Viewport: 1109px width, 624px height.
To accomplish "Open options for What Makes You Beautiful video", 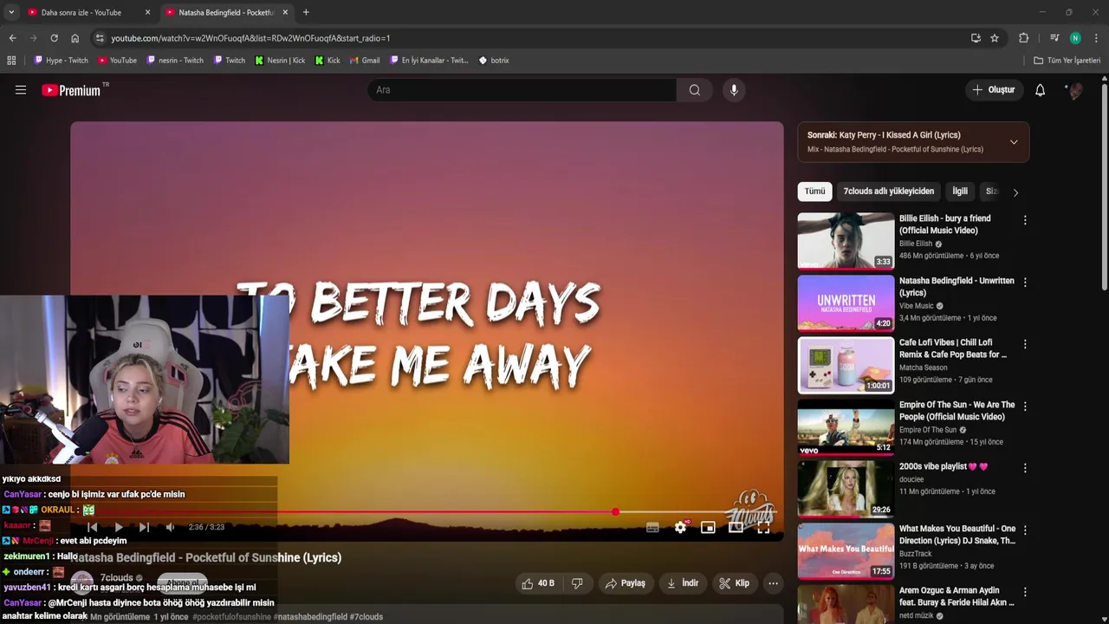I will (1025, 530).
